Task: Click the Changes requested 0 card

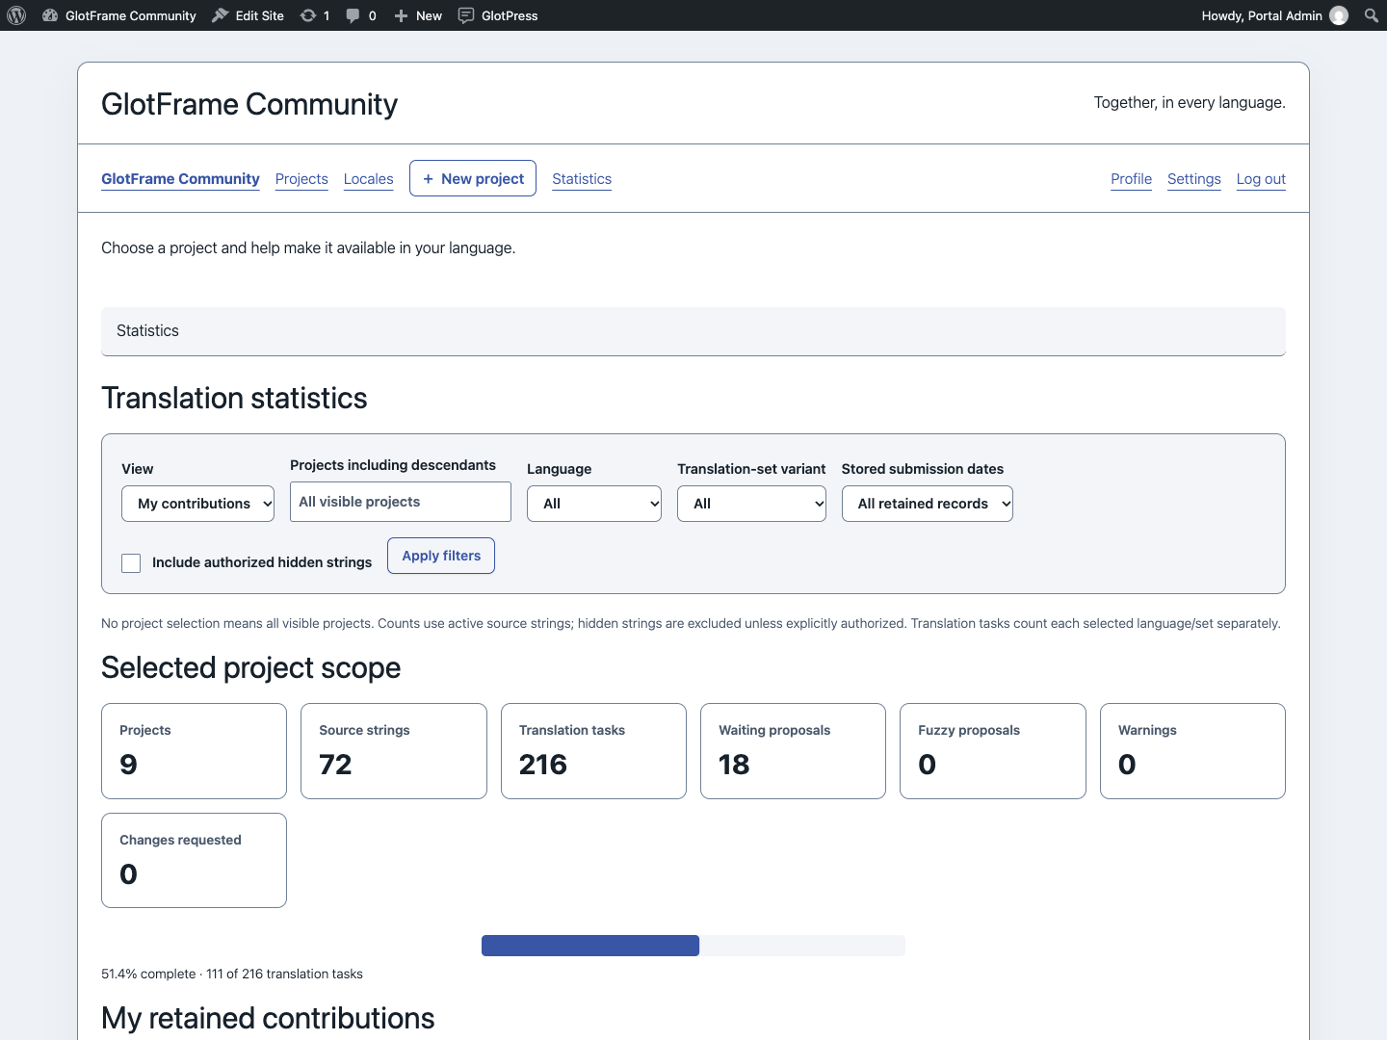Action: tap(194, 860)
